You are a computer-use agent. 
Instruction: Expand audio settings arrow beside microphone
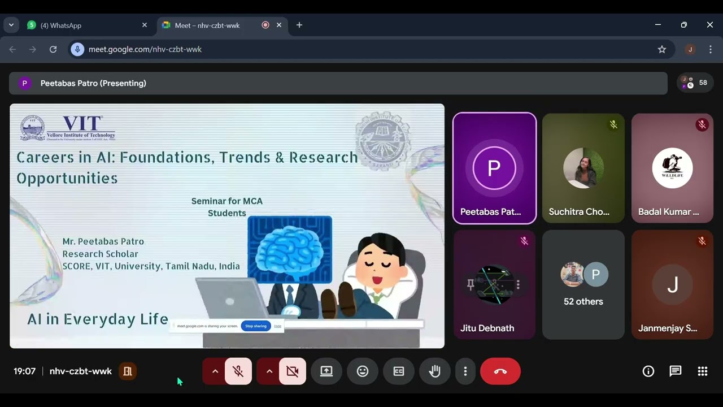tap(215, 371)
